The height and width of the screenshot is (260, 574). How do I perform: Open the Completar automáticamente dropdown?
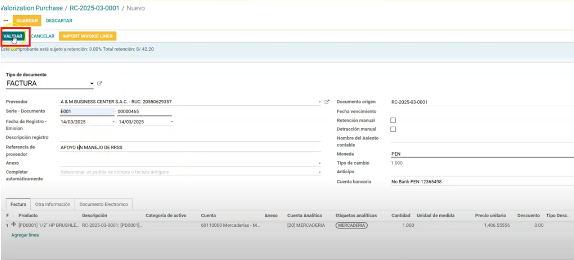(x=320, y=172)
